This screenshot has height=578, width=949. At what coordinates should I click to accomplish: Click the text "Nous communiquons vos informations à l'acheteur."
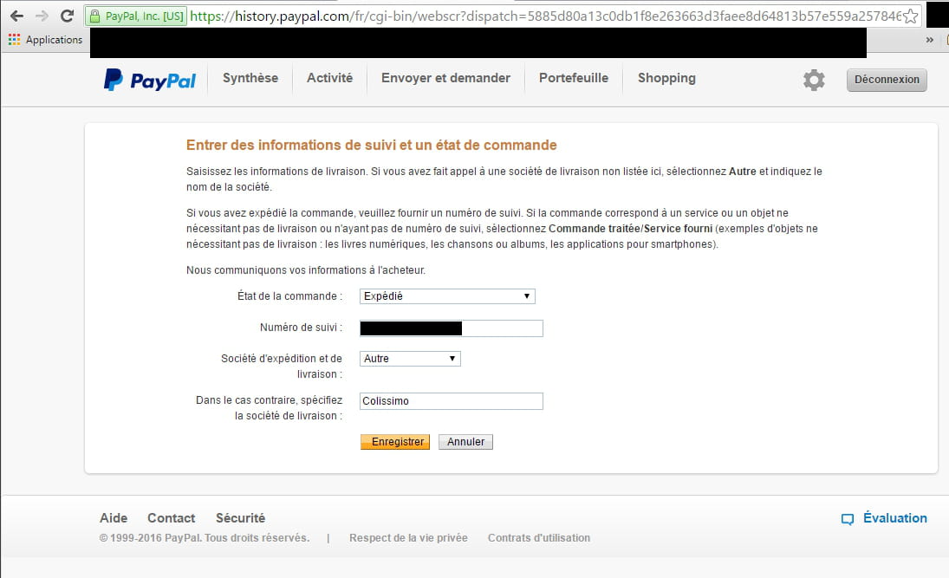pyautogui.click(x=306, y=270)
